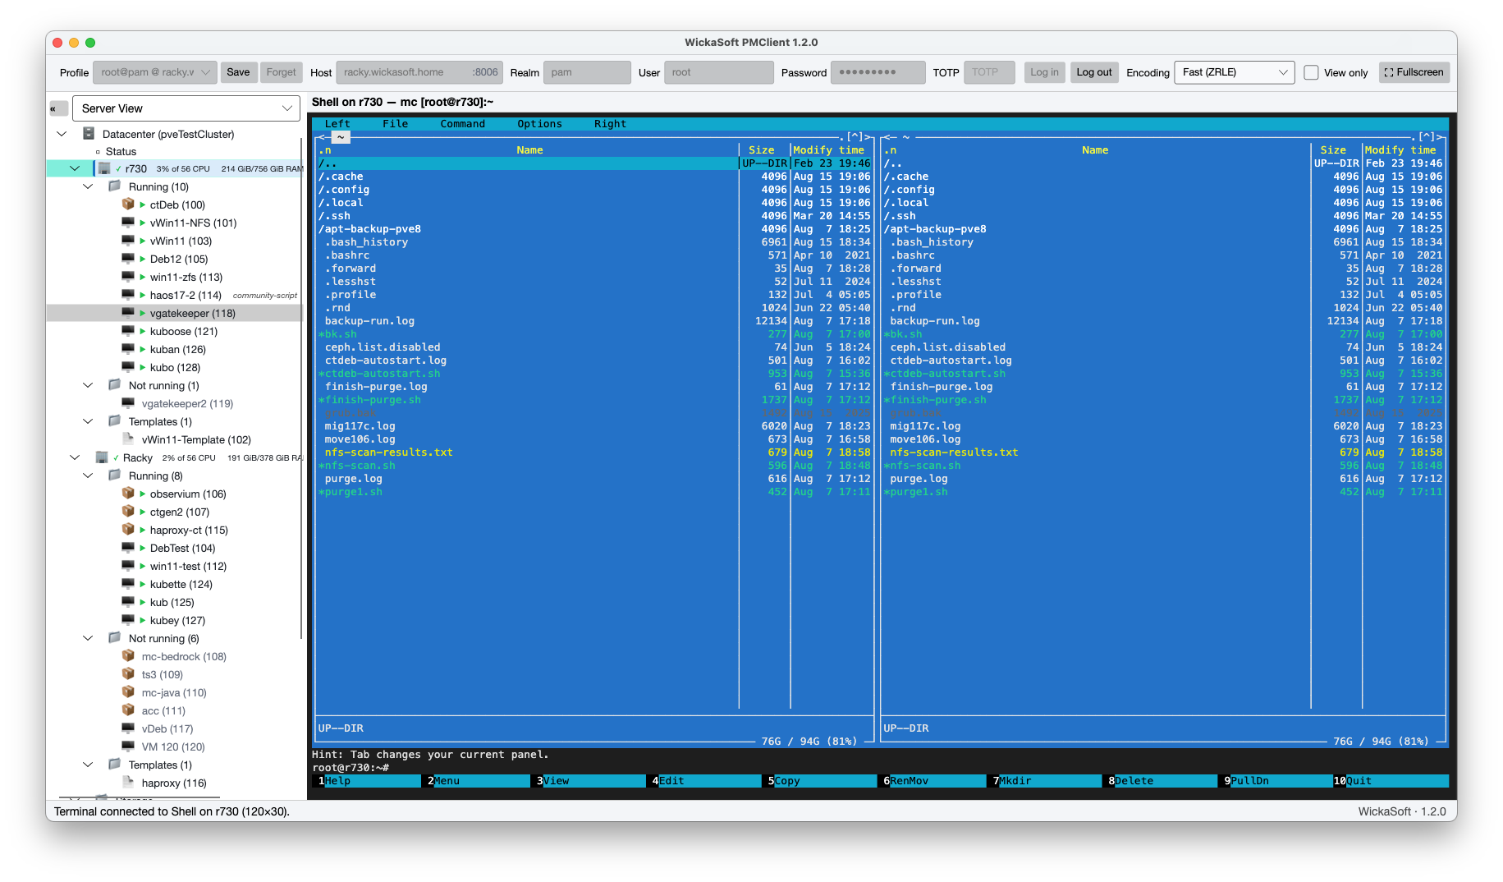Click the 4 Edit function key
This screenshot has width=1503, height=882.
(705, 781)
